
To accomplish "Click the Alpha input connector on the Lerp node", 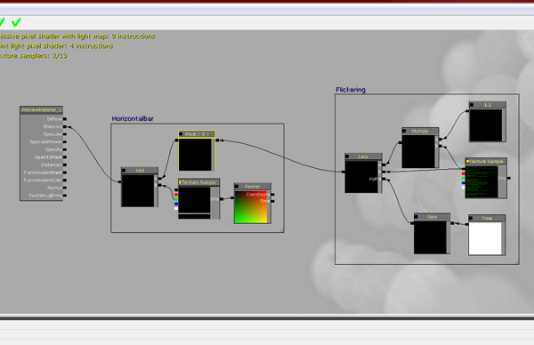I will click(x=384, y=179).
